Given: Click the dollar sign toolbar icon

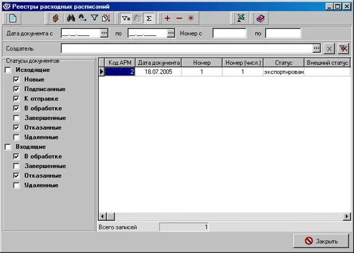Looking at the screenshot, I should (56, 18).
